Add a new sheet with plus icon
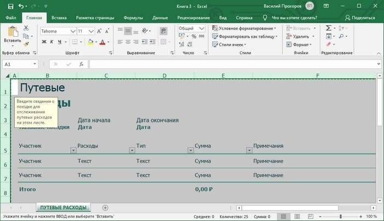384x221 pixels. [105, 208]
